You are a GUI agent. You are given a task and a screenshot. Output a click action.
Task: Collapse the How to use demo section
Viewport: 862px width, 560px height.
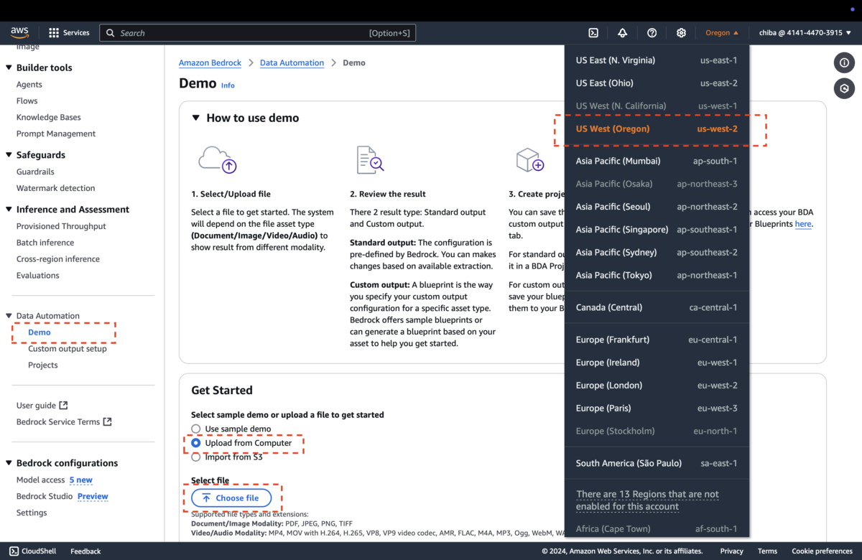pyautogui.click(x=195, y=118)
